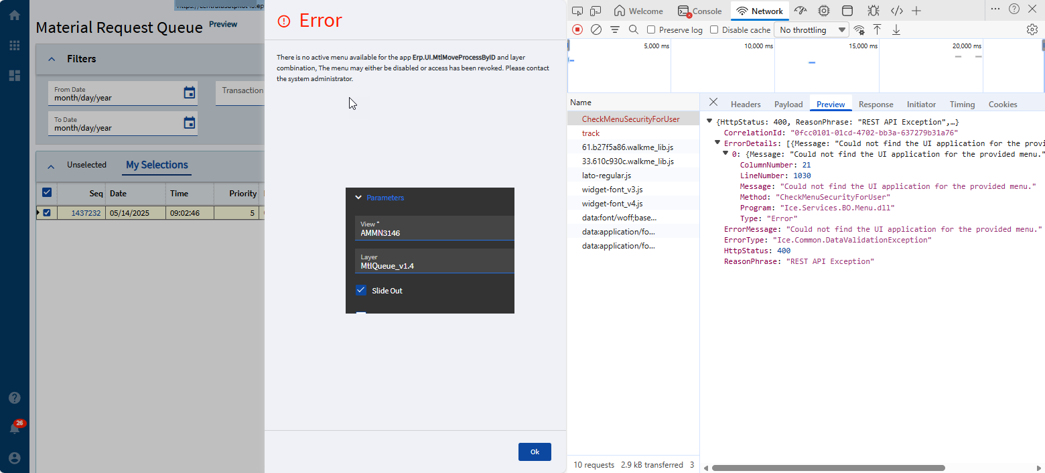1045x473 pixels.
Task: Collapse the ErrorDetails tree node
Action: (x=717, y=143)
